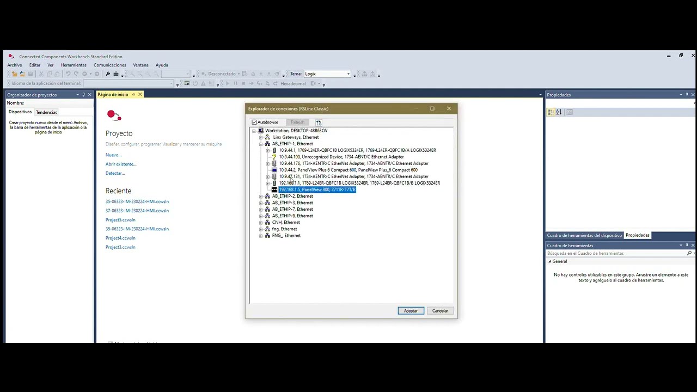Click the wrench options toolbar icon
The image size is (697, 392).
pos(108,74)
